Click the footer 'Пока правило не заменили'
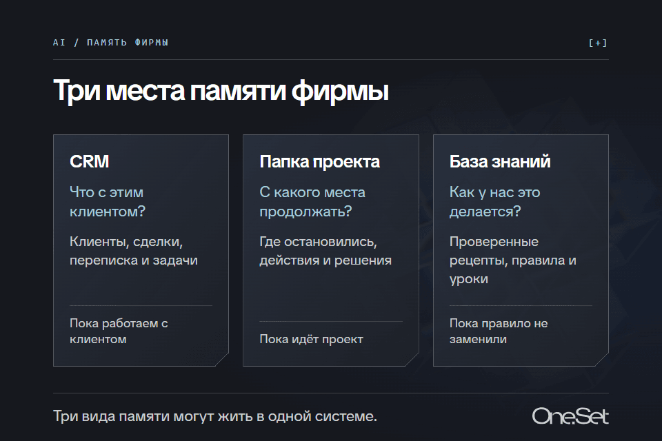Screen dimensions: 662x441 pyautogui.click(x=498, y=331)
